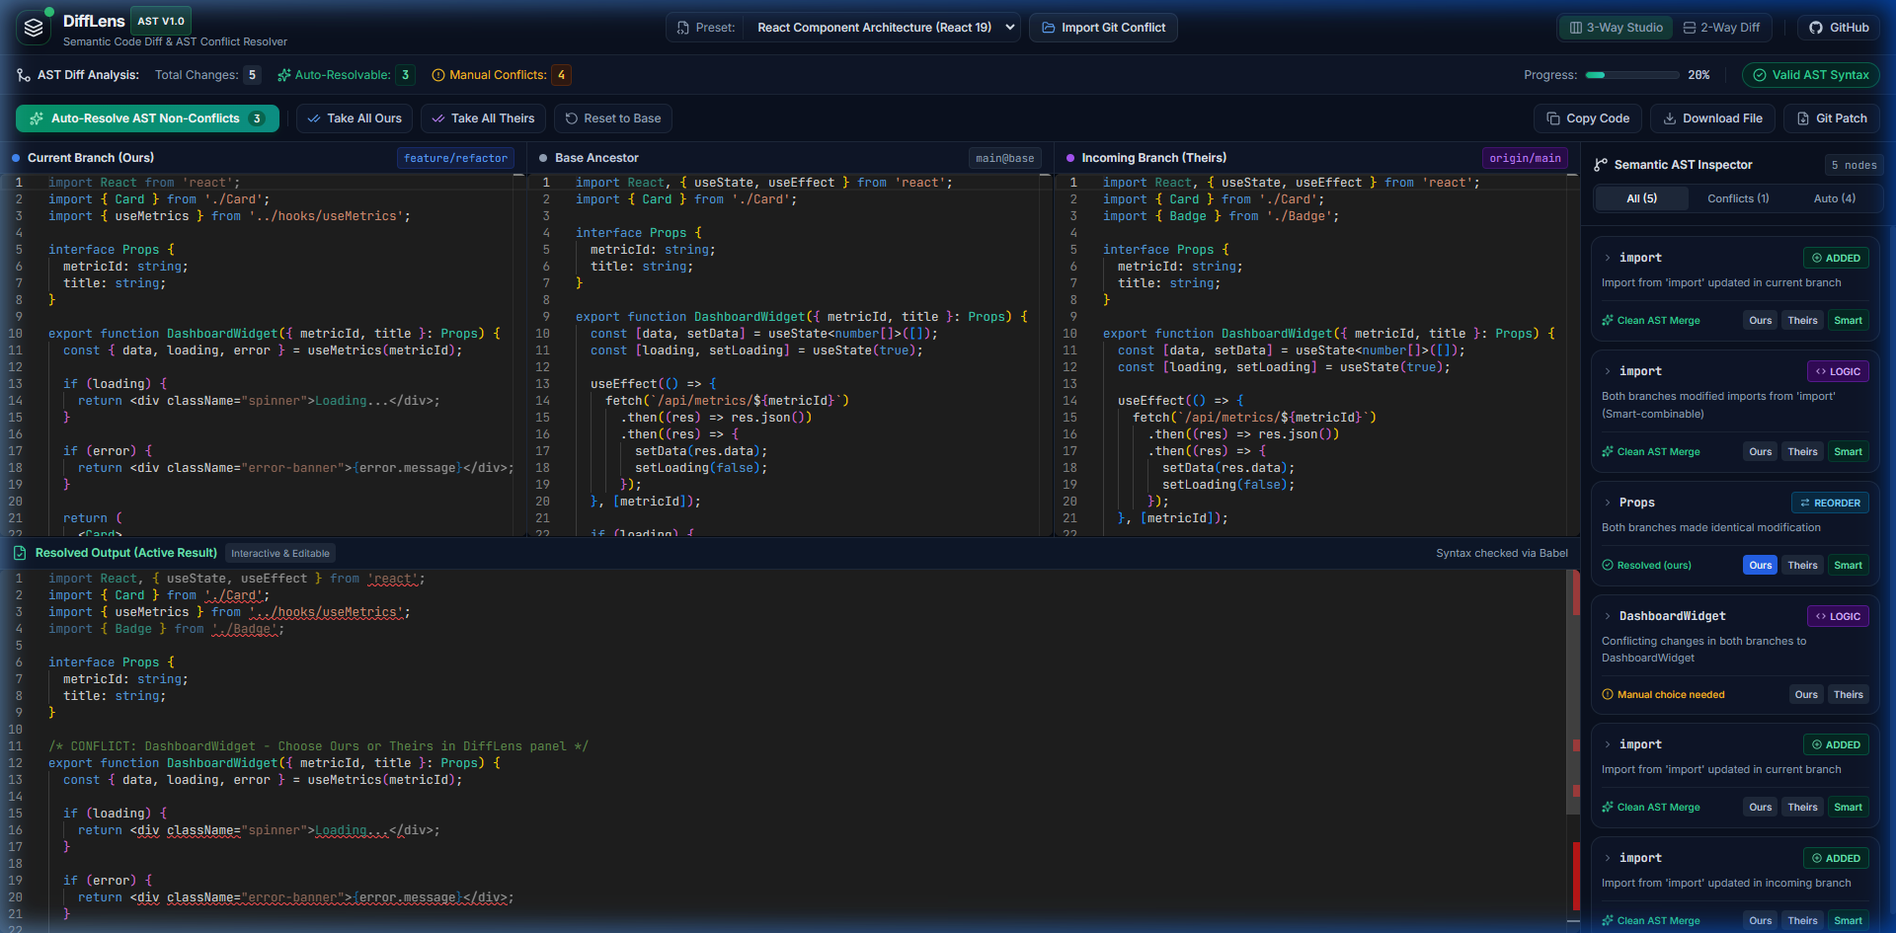The image size is (1896, 933).
Task: Select the Auto (4) inspector tab
Action: (x=1834, y=198)
